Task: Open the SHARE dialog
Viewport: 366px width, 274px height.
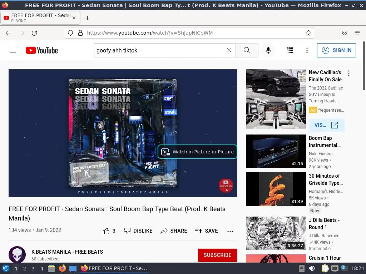Action: [174, 231]
